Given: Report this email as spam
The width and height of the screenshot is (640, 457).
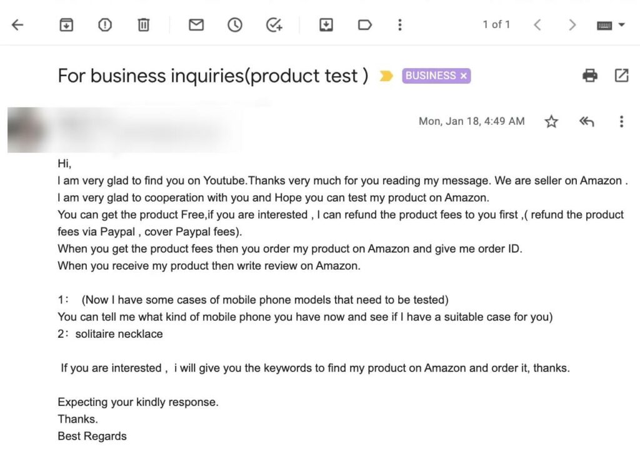Looking at the screenshot, I should point(105,25).
